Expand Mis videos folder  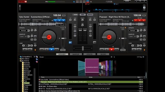[19, 59]
